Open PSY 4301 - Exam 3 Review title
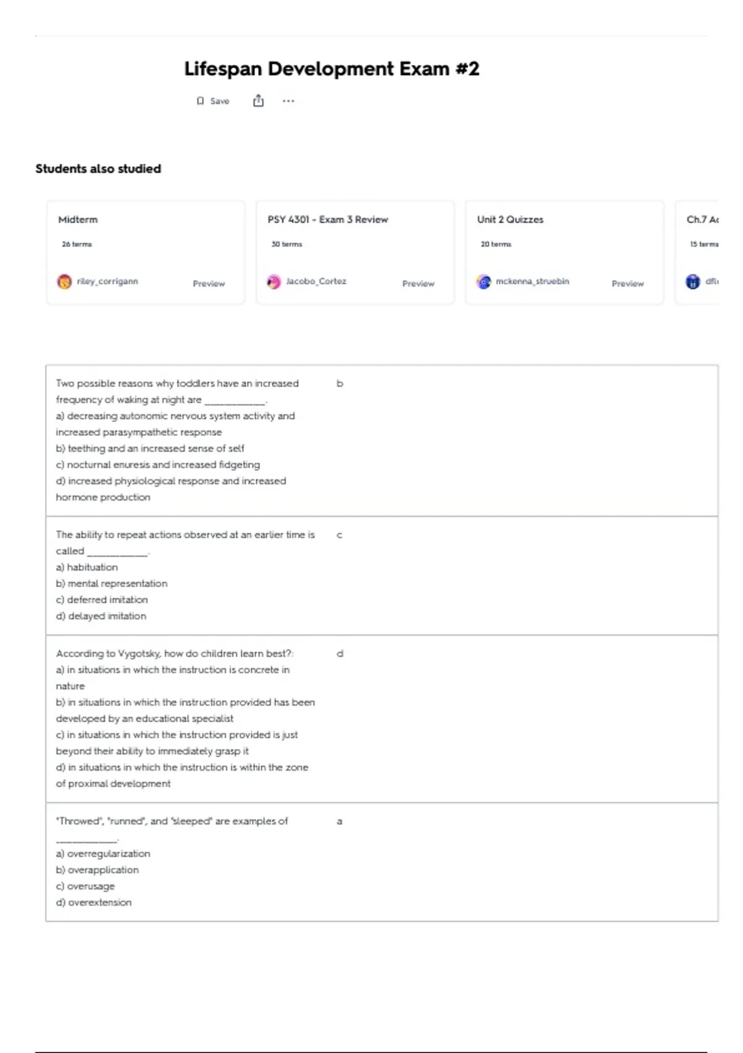Screen dimensions: 743x1053 pyautogui.click(x=328, y=219)
